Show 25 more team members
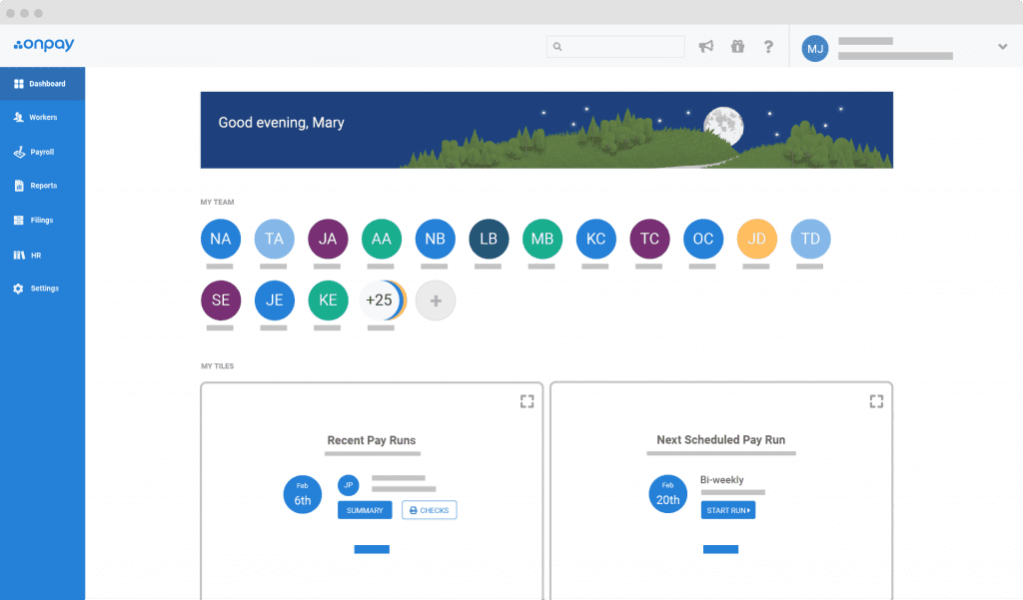This screenshot has height=600, width=1023. tap(382, 300)
